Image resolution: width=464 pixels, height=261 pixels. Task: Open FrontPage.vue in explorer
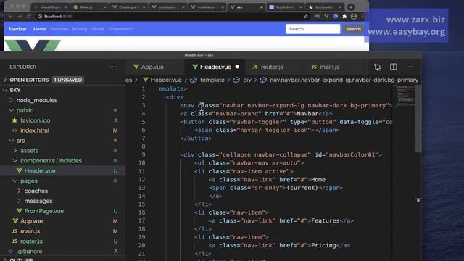click(44, 211)
